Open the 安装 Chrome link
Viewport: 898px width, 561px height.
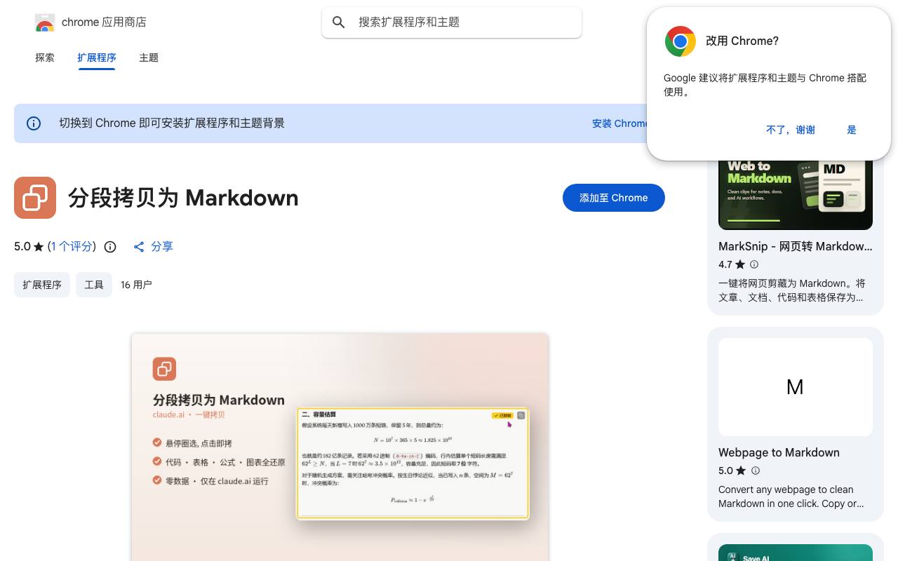(620, 123)
